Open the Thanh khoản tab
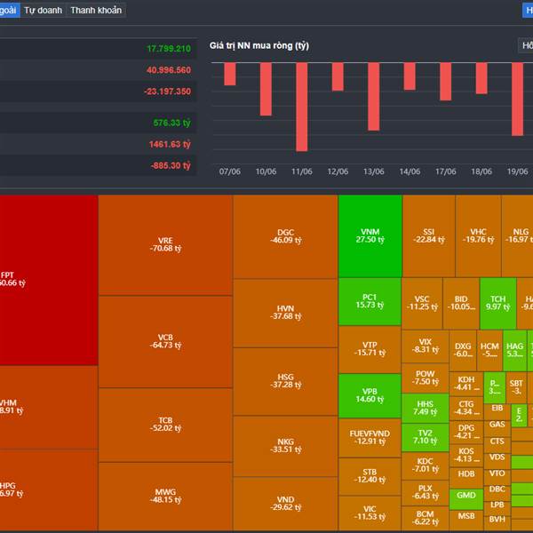The image size is (533, 533). point(96,10)
